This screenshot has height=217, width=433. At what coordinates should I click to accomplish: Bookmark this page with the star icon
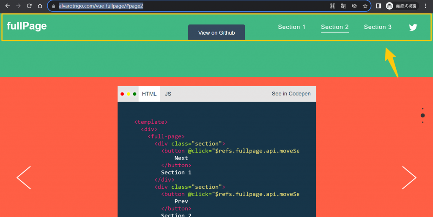click(x=365, y=6)
